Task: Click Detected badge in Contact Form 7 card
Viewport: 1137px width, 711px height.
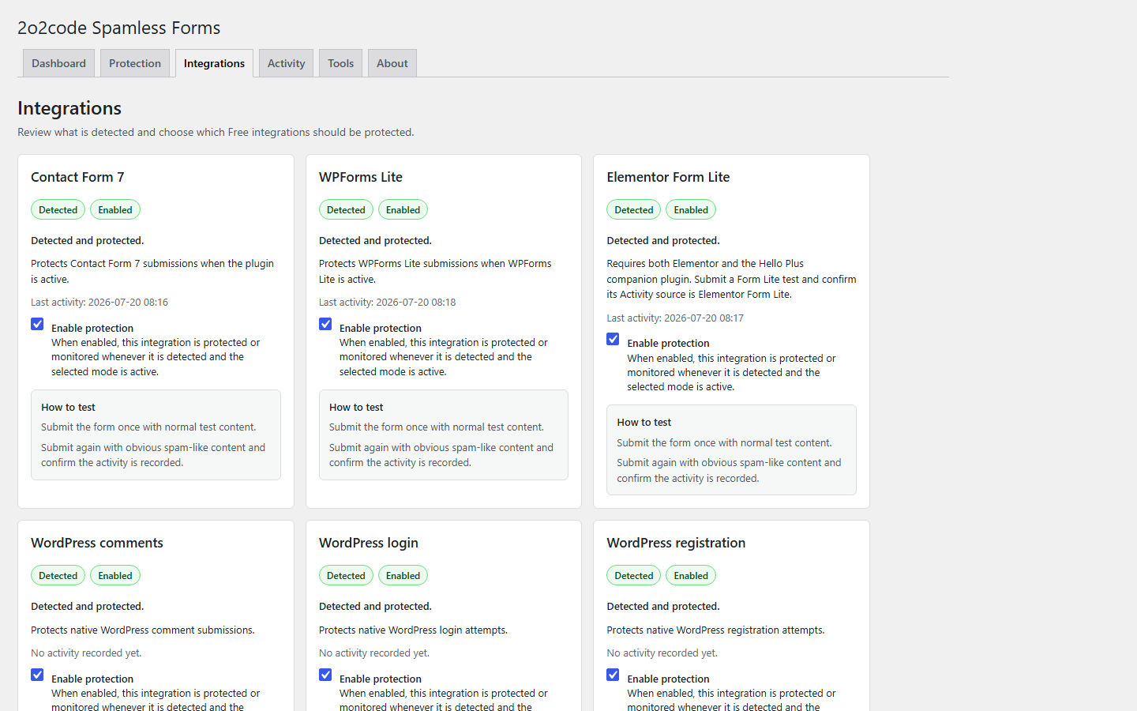Action: pos(58,209)
